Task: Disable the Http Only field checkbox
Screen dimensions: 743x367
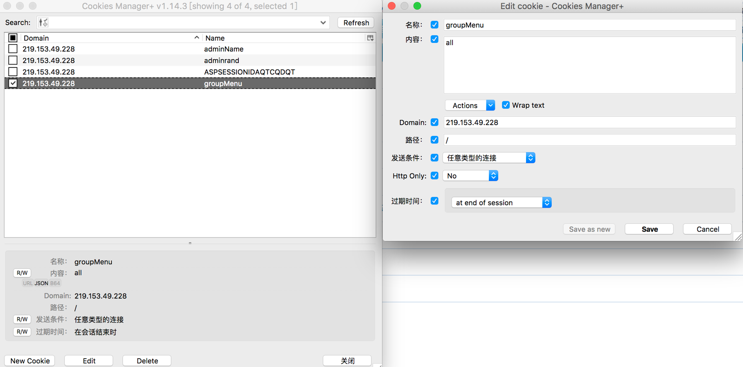Action: coord(434,176)
